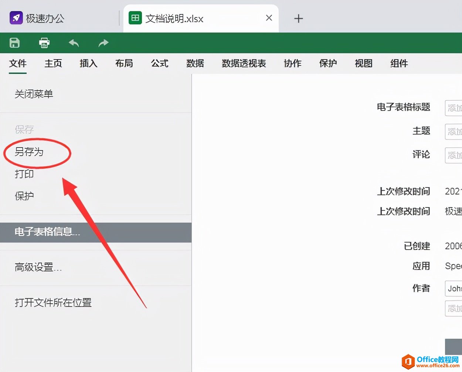462x372 pixels.
Task: Click the Save icon in the toolbar
Action: pos(14,43)
